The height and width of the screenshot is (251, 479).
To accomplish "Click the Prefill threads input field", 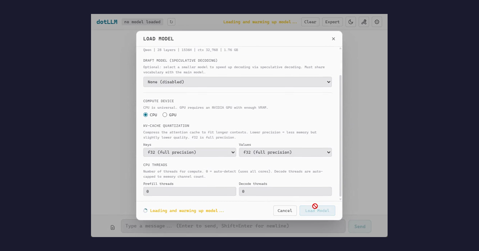I will pos(189,191).
